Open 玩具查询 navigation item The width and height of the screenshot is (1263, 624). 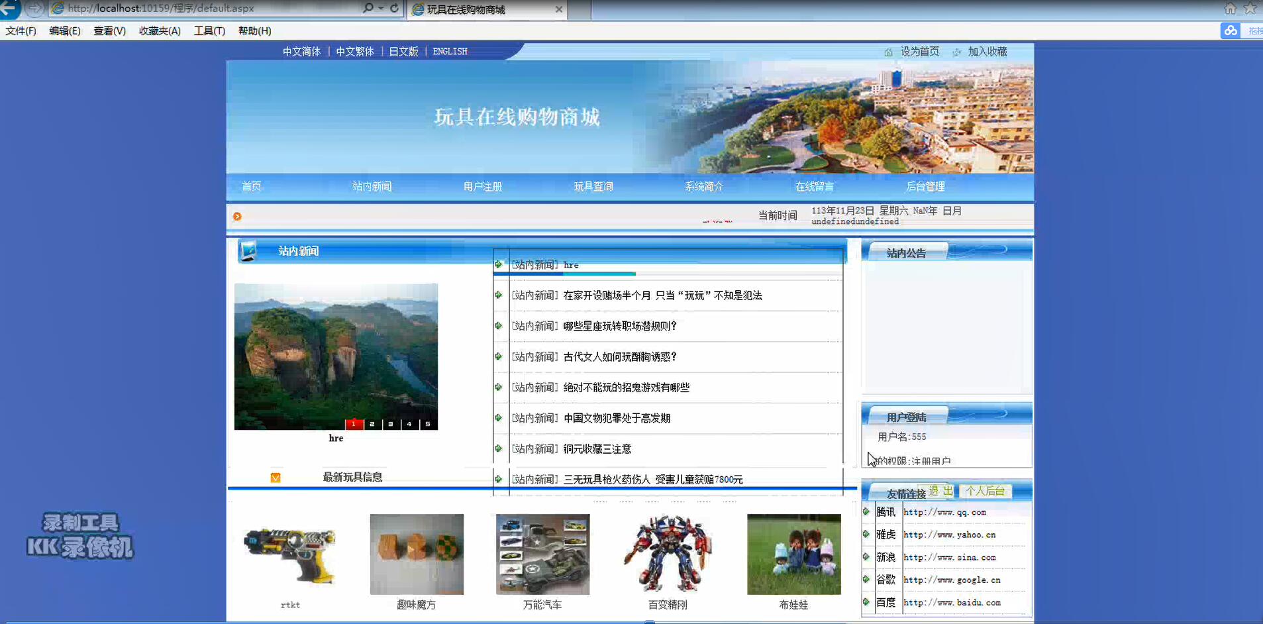593,186
